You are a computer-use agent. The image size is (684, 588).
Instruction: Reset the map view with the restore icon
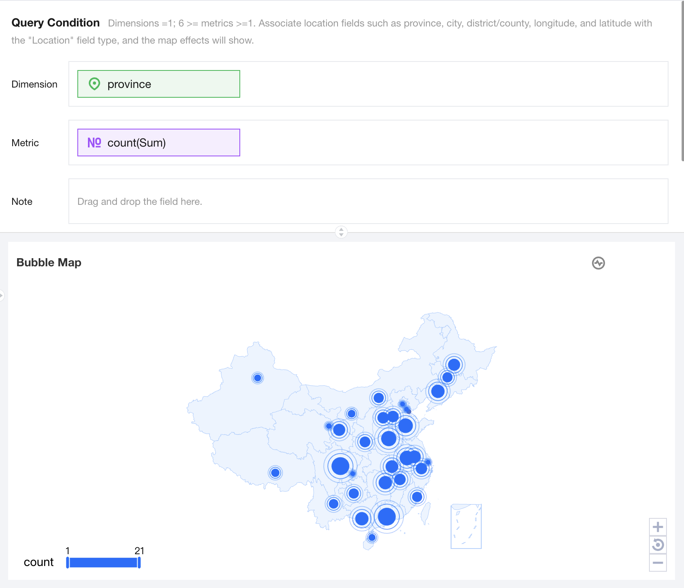coord(658,545)
